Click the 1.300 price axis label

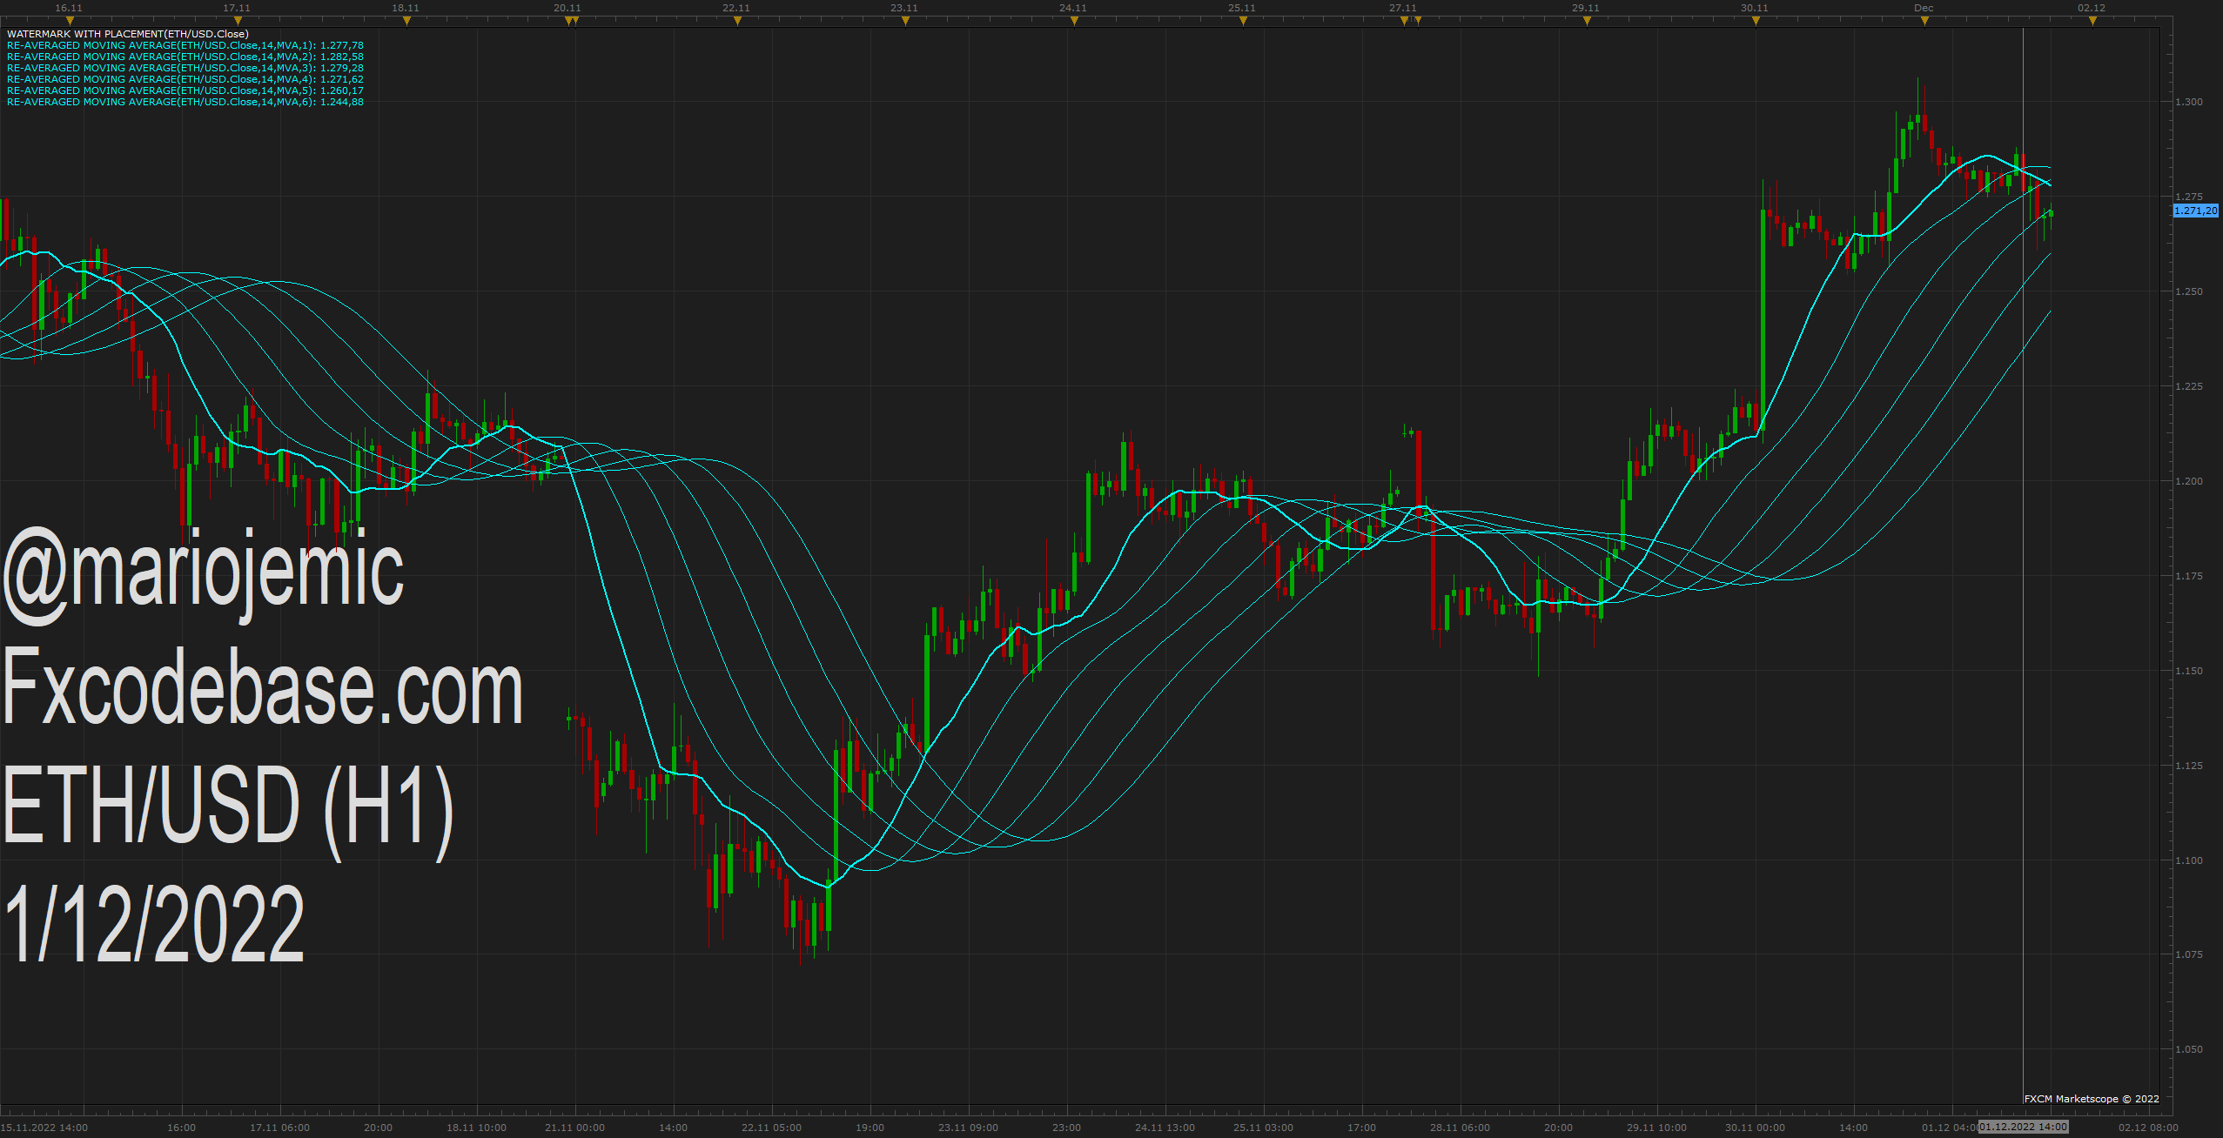2189,102
